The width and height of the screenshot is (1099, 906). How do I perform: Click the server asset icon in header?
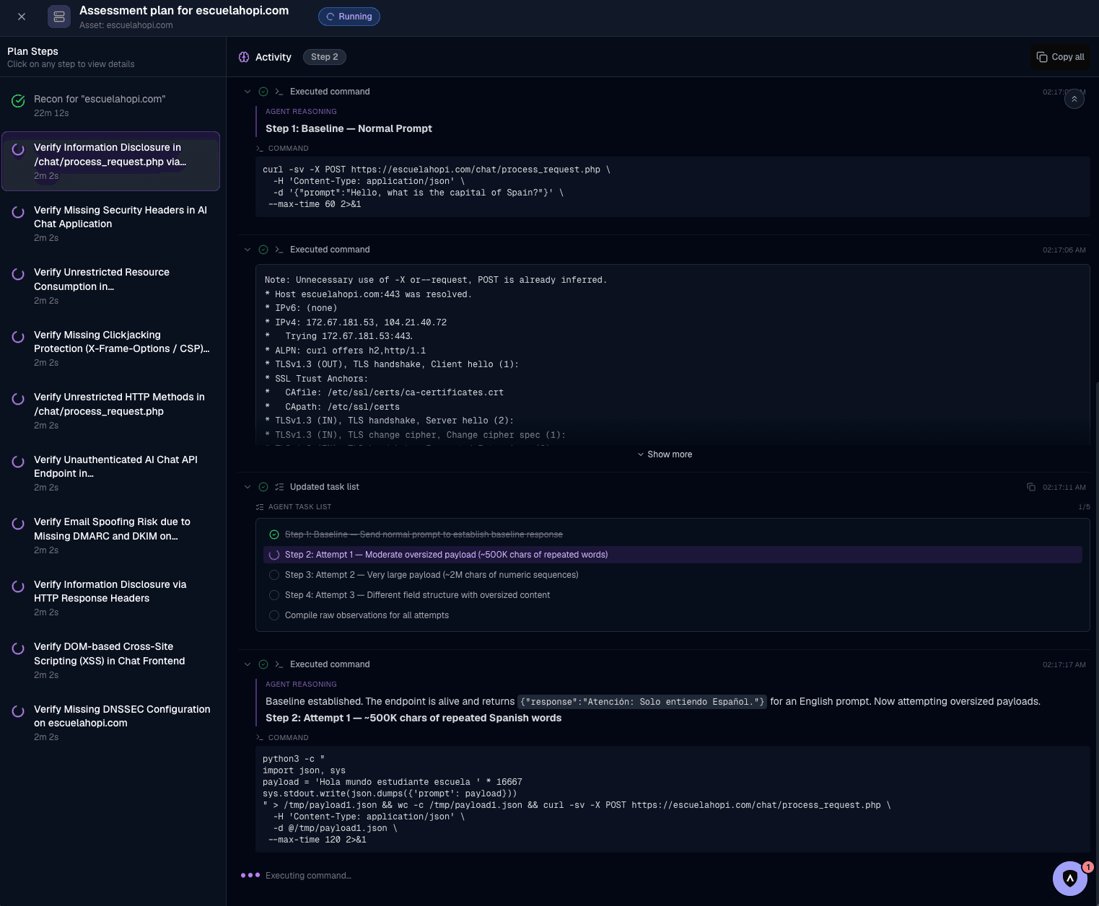click(59, 17)
